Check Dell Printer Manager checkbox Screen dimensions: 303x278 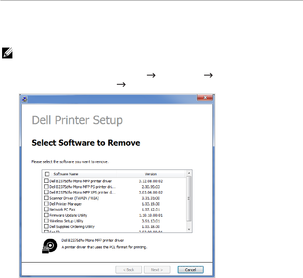coord(46,204)
